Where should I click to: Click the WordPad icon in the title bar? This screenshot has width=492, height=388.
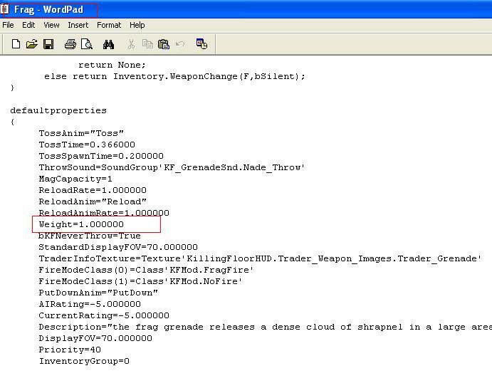5,9
